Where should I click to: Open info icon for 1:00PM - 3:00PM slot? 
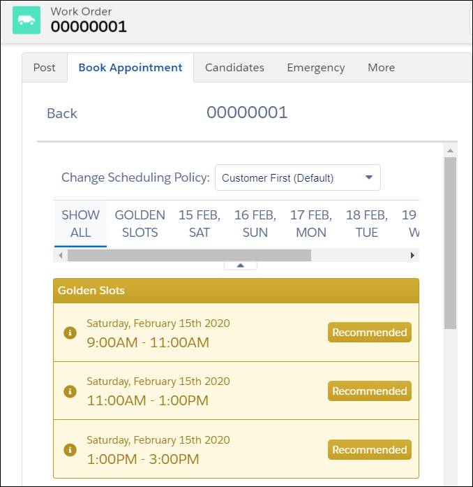(70, 449)
